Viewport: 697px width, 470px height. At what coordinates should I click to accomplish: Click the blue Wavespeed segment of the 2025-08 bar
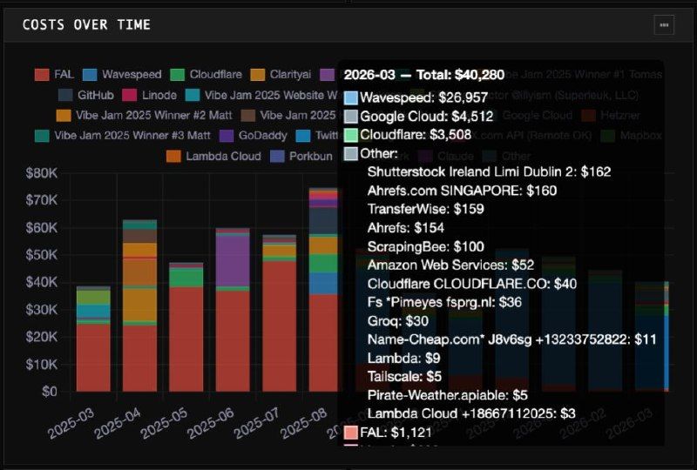click(x=323, y=284)
